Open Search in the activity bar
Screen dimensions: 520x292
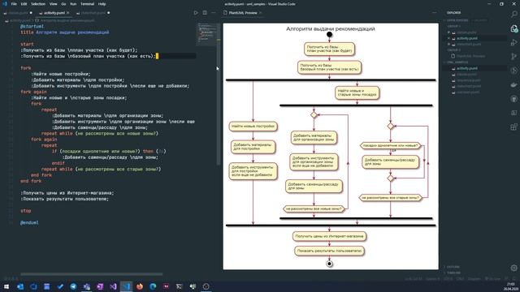point(513,15)
